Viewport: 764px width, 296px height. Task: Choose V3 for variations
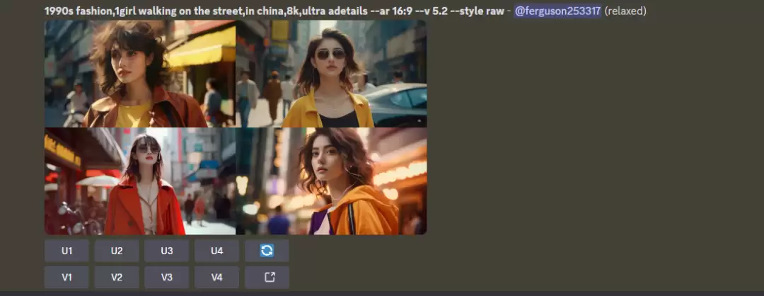[166, 277]
